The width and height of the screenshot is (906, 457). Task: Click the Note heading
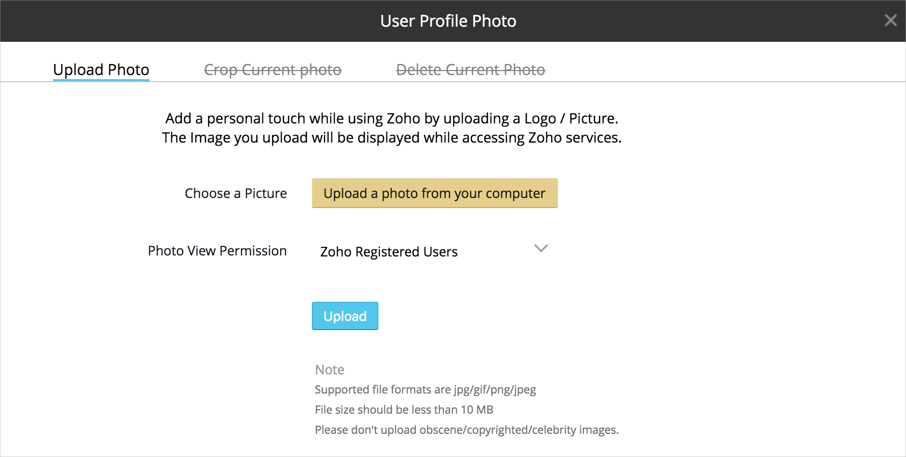click(x=330, y=370)
